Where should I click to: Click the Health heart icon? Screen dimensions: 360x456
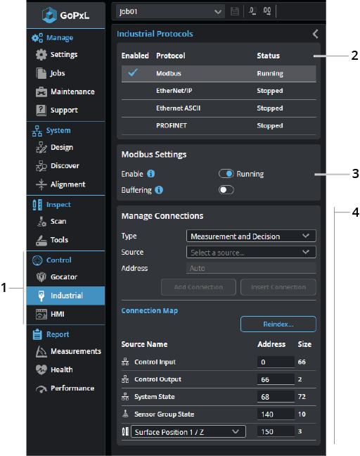(x=41, y=369)
